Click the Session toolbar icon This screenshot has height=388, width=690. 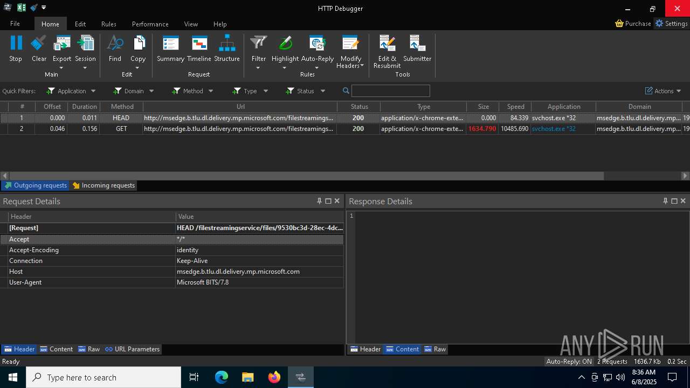click(85, 43)
